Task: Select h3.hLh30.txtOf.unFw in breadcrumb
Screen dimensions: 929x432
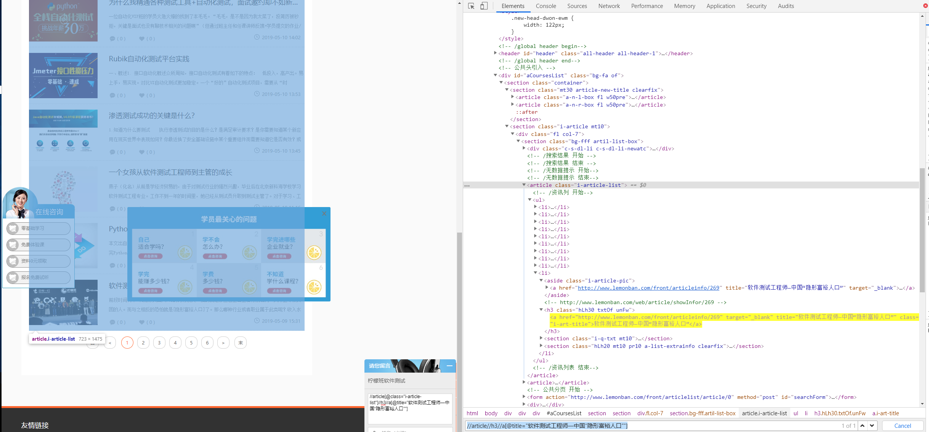Action: click(x=840, y=413)
